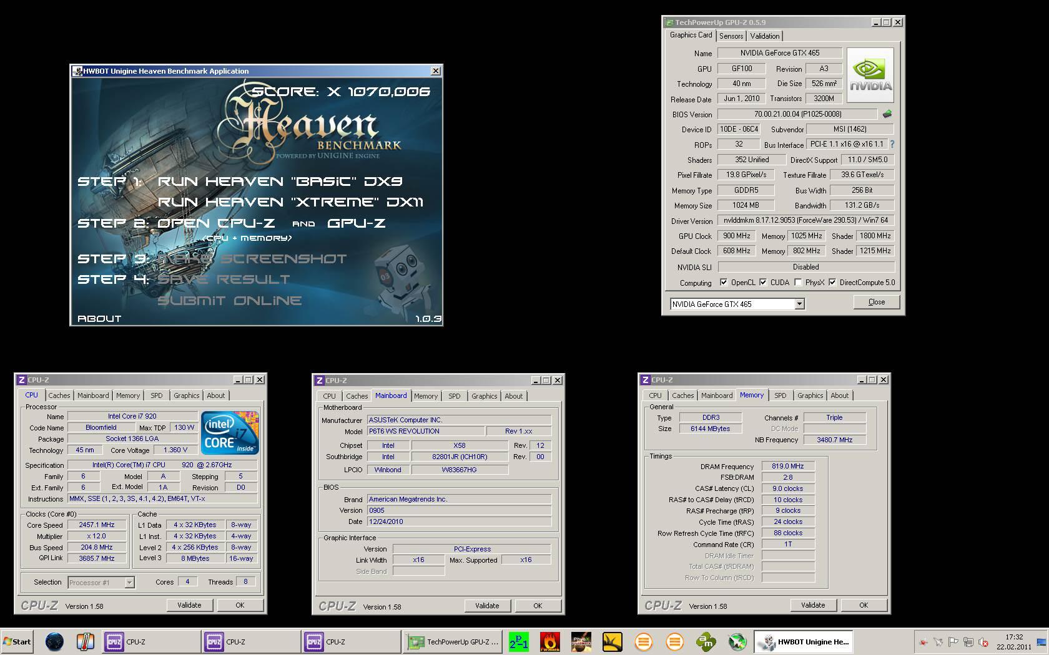Click the globe icon next to Start
This screenshot has height=655, width=1049.
54,641
